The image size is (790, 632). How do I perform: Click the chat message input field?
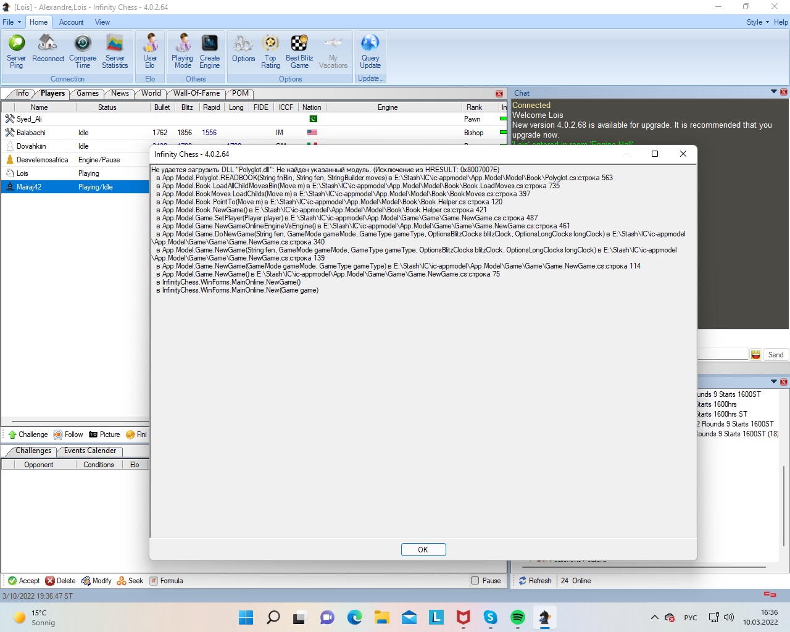[x=722, y=354]
